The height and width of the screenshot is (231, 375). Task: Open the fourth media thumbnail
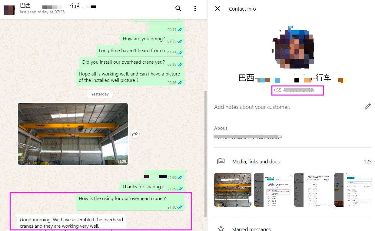[x=353, y=190]
